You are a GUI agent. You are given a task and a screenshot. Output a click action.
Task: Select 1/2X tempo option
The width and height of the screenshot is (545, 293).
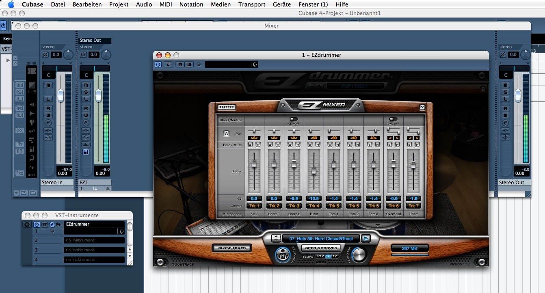tap(320, 256)
